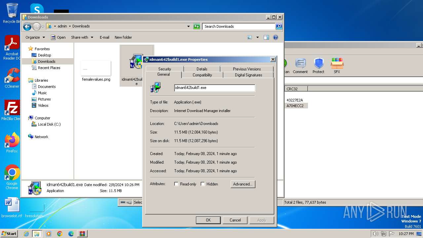The width and height of the screenshot is (423, 238).
Task: Click the Explorer Back navigation arrow
Action: coord(27,26)
